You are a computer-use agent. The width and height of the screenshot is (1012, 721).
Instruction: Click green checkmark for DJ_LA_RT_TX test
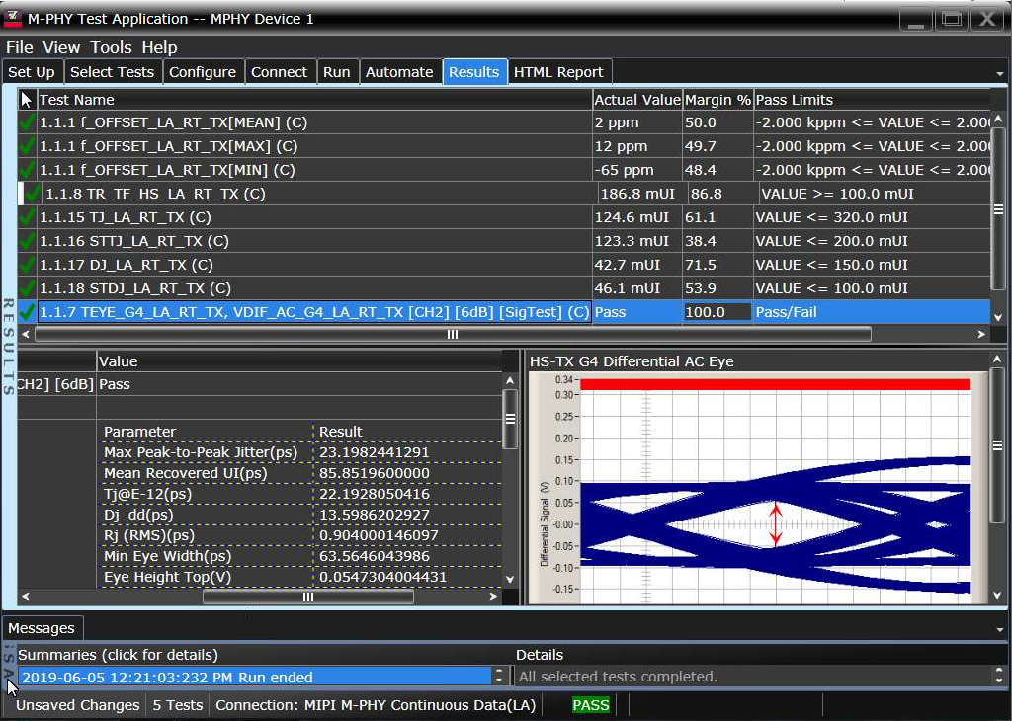(x=28, y=265)
